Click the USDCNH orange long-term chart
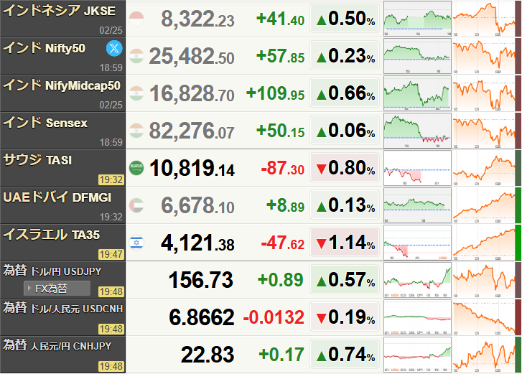 pos(484,317)
